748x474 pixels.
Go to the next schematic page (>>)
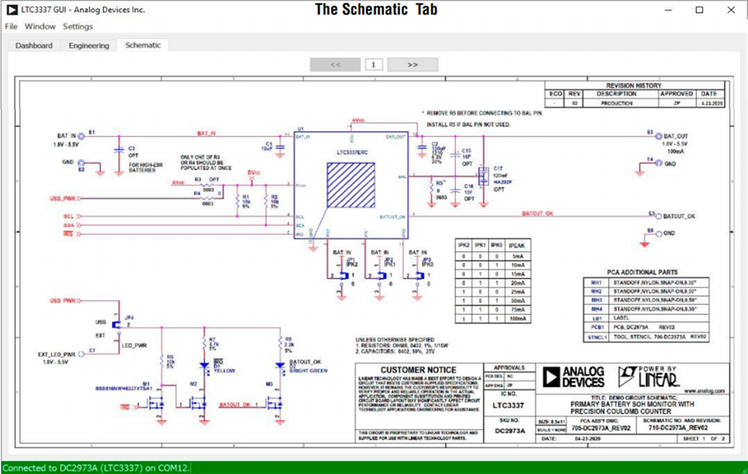[x=412, y=64]
